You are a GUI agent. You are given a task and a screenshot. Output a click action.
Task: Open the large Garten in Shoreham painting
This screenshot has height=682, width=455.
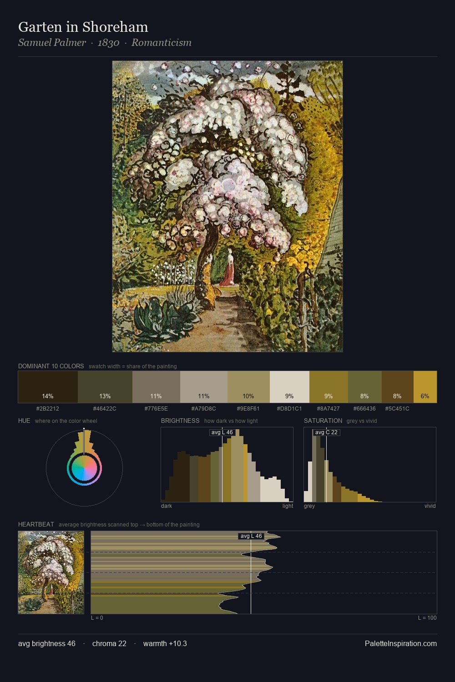pos(227,206)
